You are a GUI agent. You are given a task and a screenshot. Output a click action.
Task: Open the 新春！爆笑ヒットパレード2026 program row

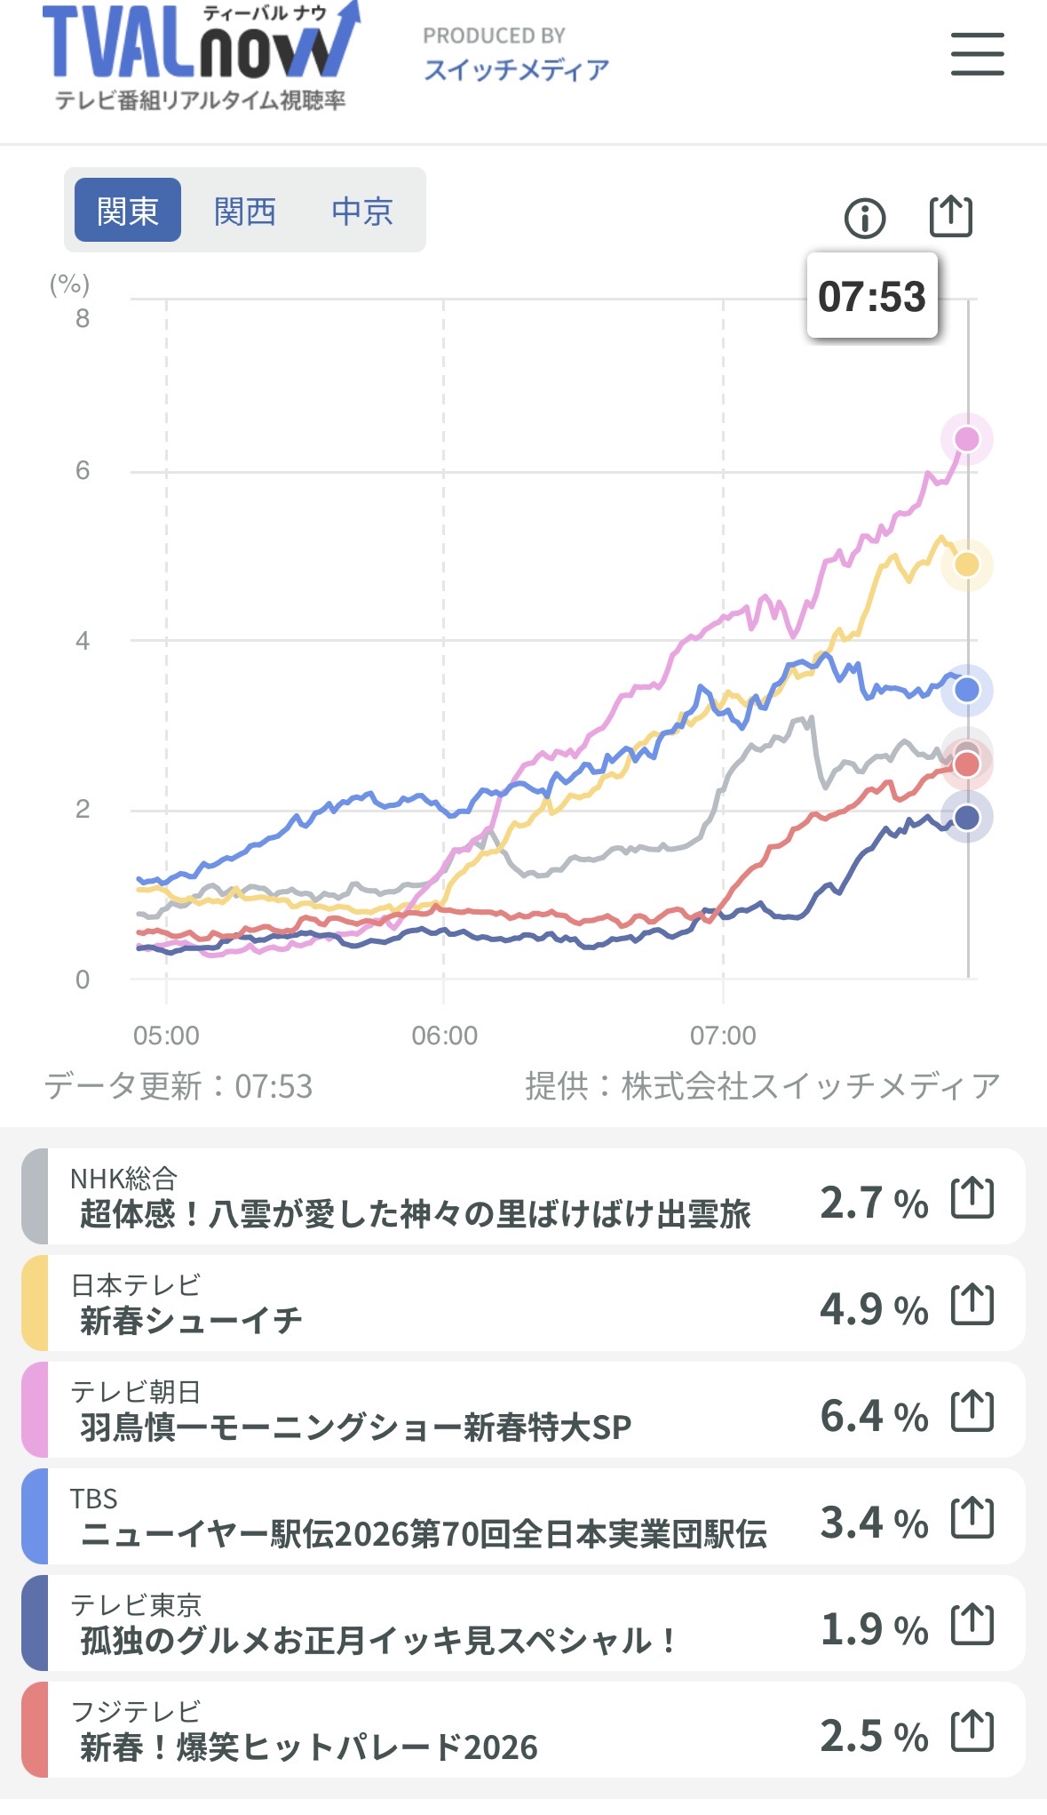417,1731
